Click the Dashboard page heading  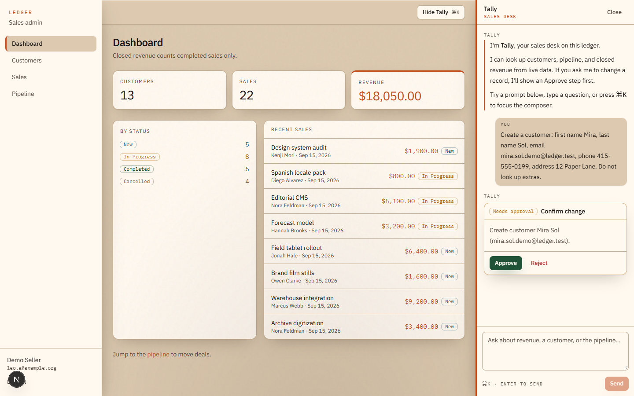click(x=138, y=43)
